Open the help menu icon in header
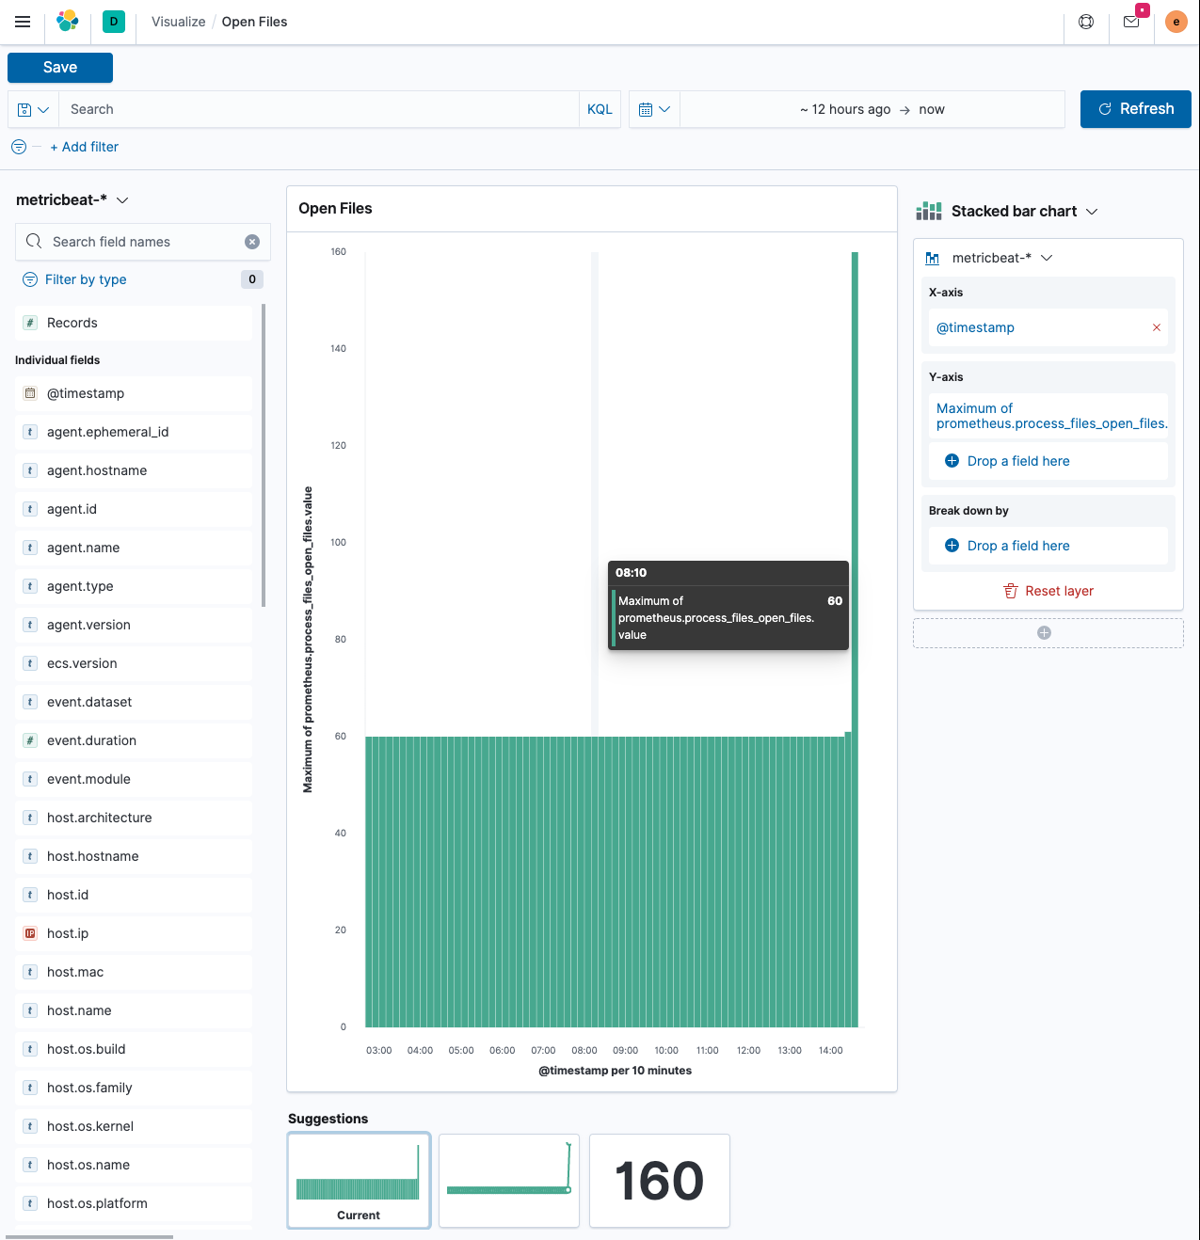The width and height of the screenshot is (1200, 1240). pos(1086,22)
